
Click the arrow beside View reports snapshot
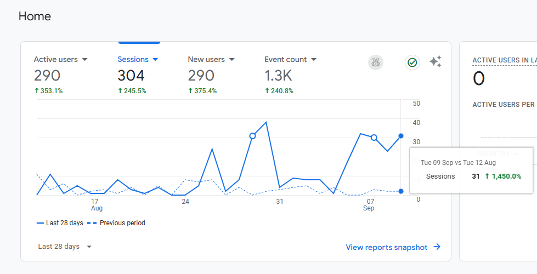point(437,247)
